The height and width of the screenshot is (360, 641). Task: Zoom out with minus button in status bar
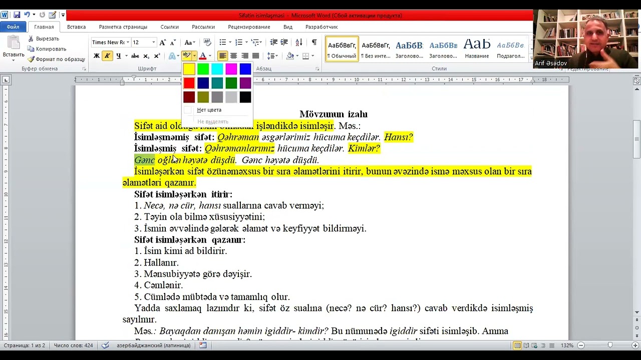point(581,345)
